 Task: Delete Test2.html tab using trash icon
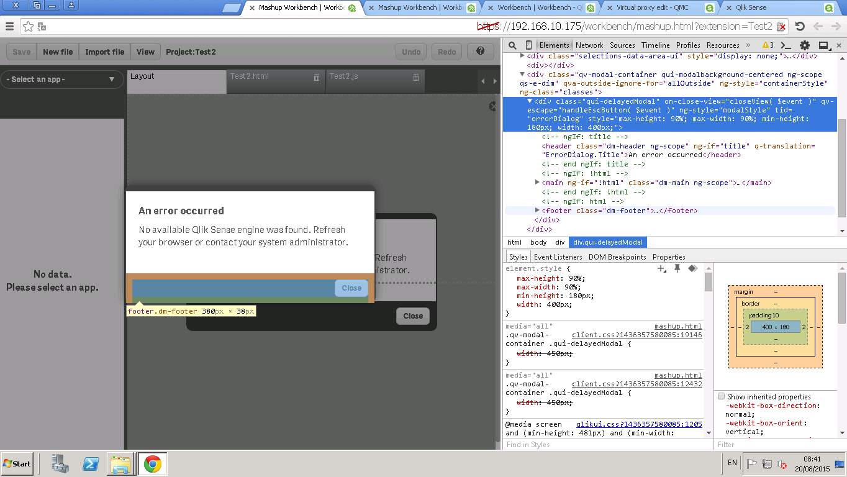[x=317, y=77]
